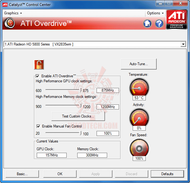Click the Apply button
190x183 pixels.
click(x=96, y=174)
